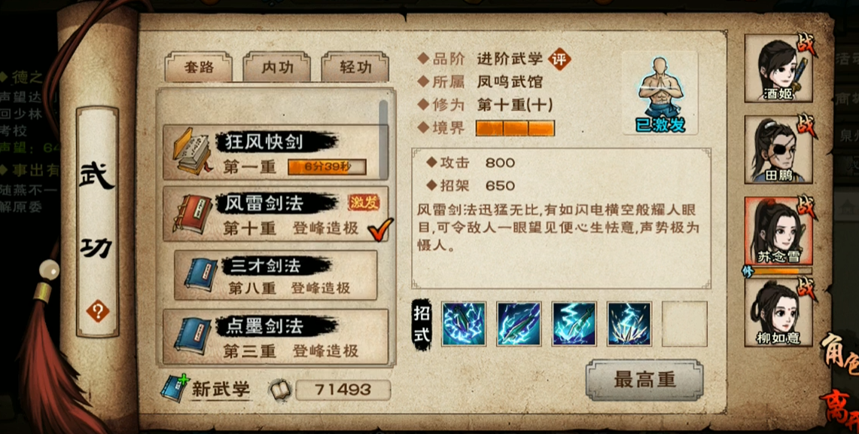Toggle the 激发 tag on 风雷剑法

point(364,203)
